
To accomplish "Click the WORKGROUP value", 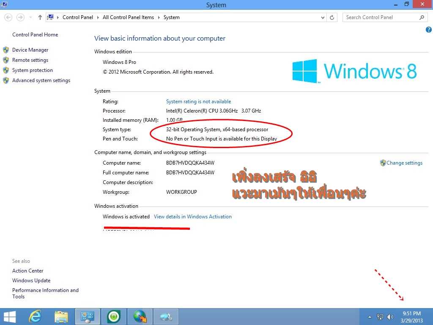I will pos(181,192).
